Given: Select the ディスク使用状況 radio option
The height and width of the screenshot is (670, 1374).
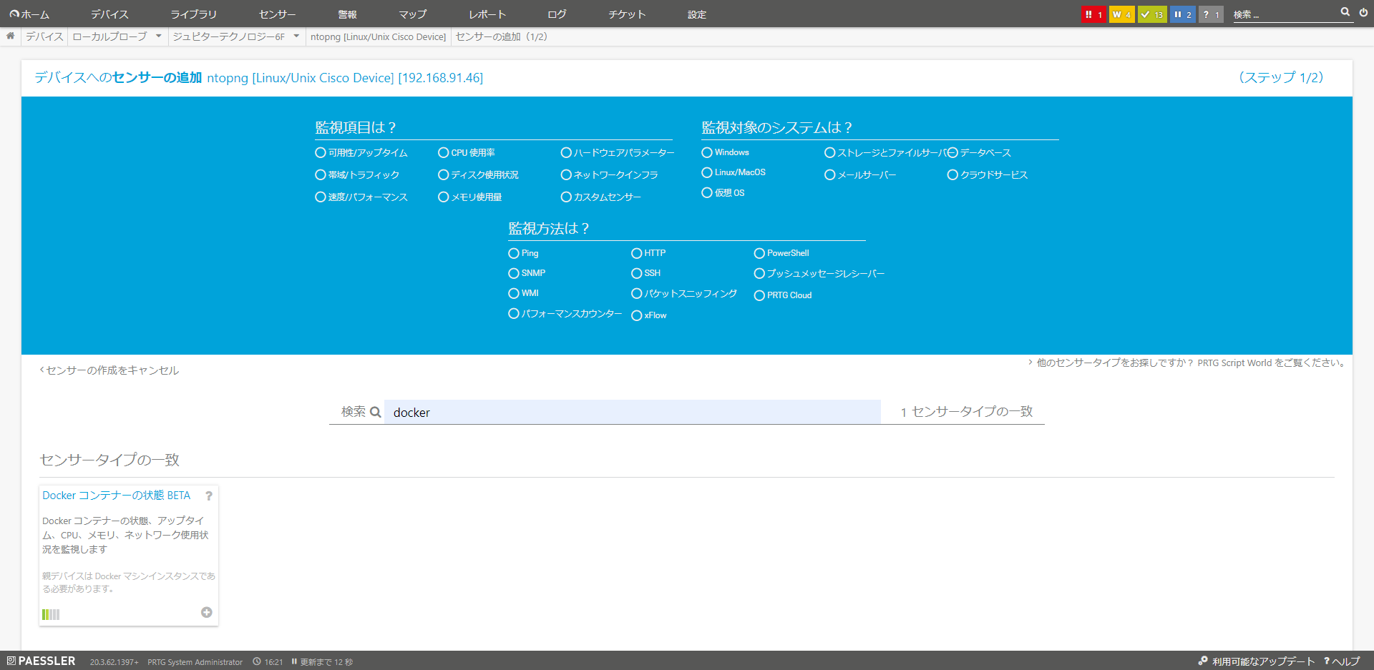Looking at the screenshot, I should tap(444, 174).
